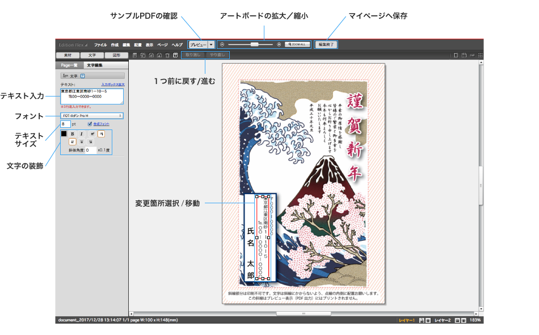Set text alignment to left
This screenshot has height=335, width=539.
[x=72, y=142]
